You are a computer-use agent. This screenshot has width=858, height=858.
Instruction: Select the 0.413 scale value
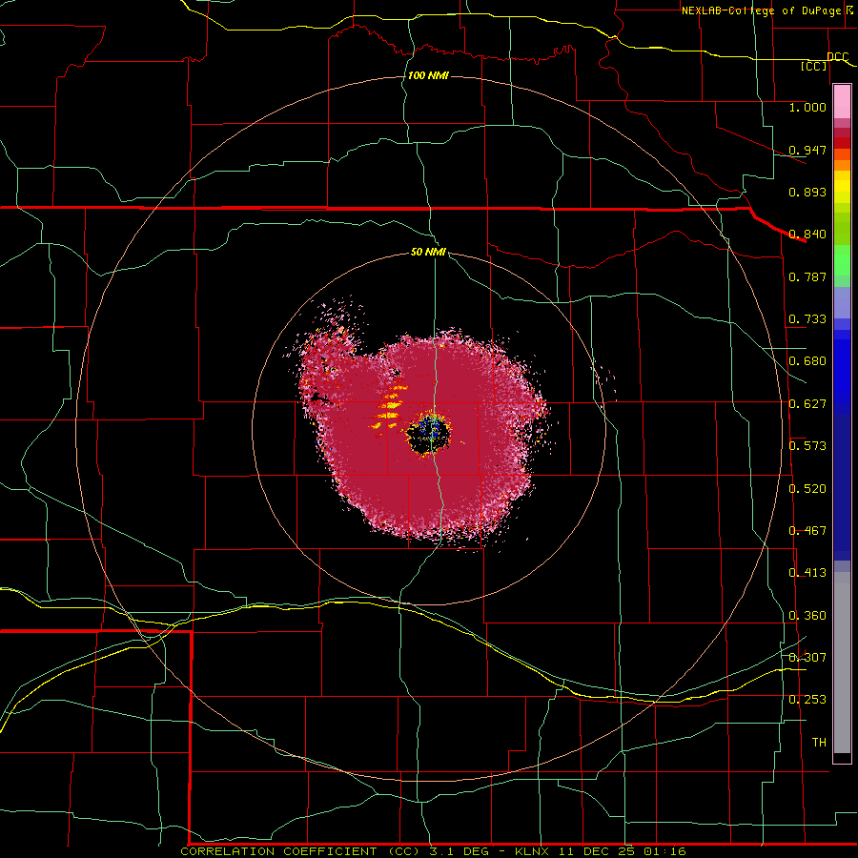807,573
